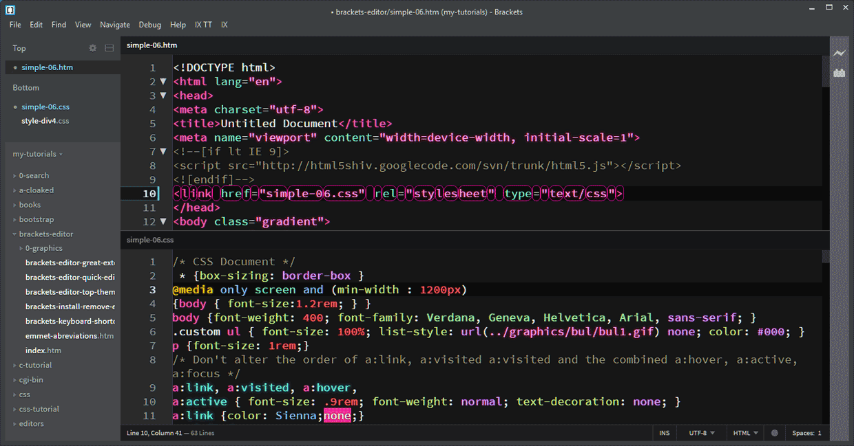Open the Extension Manager brick icon
The image size is (854, 446).
[x=839, y=73]
